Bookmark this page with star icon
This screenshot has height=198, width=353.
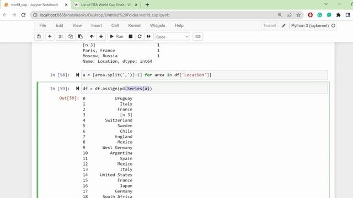pos(298,15)
